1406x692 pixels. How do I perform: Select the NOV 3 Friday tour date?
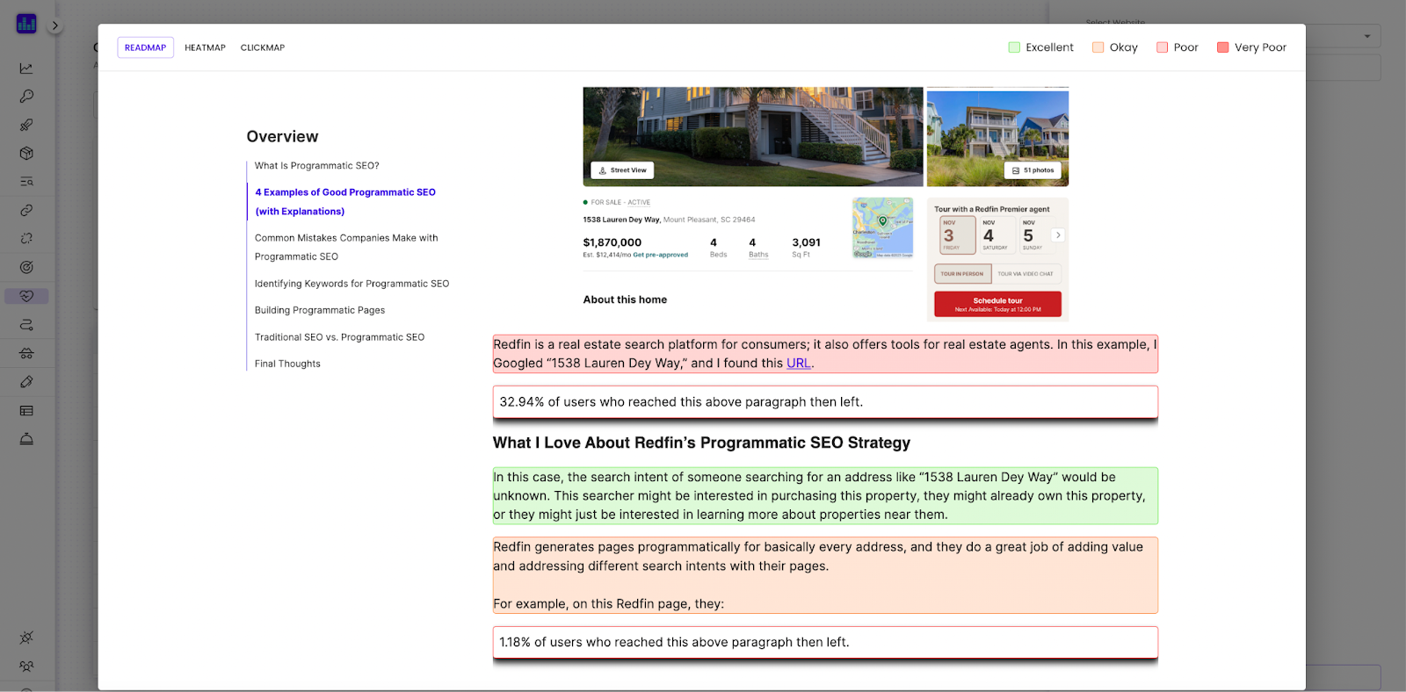coord(957,234)
